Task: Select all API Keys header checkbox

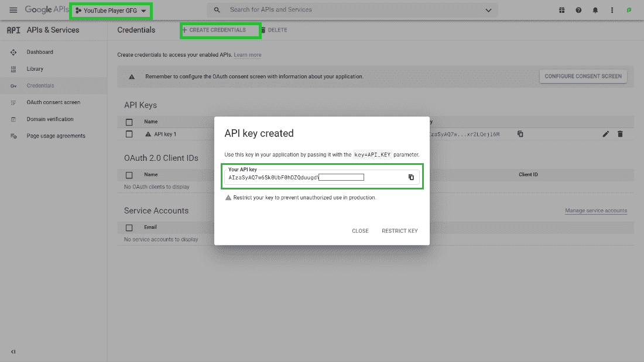Action: [x=129, y=122]
